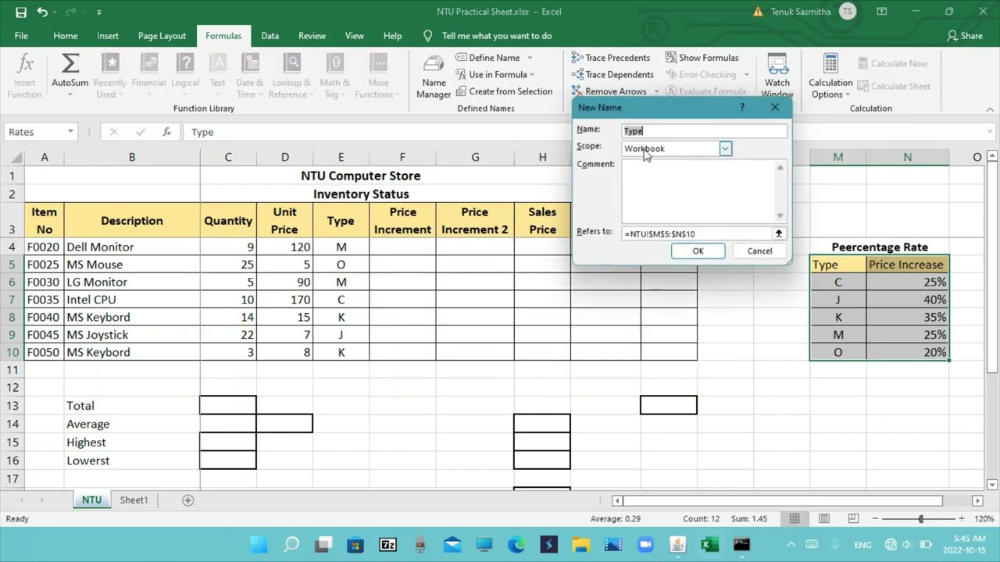Select the Sheet1 tab
Image resolution: width=1000 pixels, height=562 pixels.
134,500
